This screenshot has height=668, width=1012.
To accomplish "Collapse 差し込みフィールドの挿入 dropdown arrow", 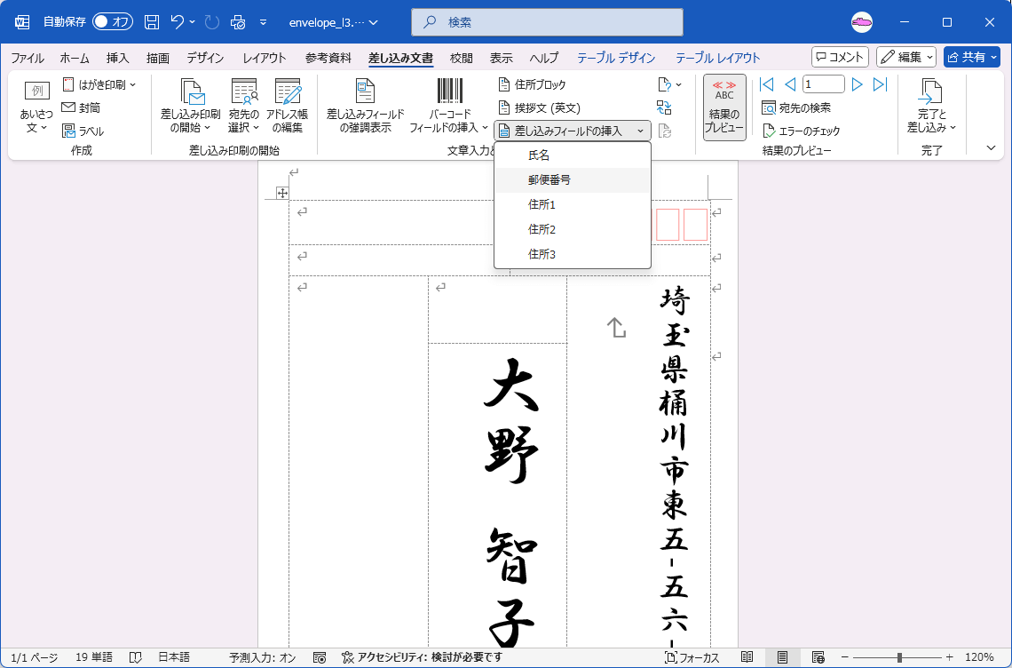I will coord(640,131).
